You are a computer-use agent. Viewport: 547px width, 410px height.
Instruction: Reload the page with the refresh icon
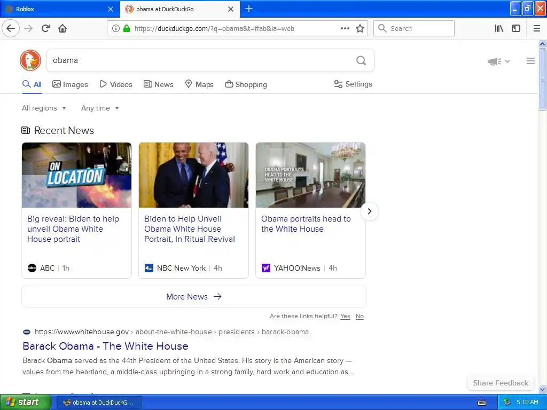[45, 28]
